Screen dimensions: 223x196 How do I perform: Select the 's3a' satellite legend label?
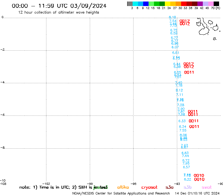(x=169, y=187)
